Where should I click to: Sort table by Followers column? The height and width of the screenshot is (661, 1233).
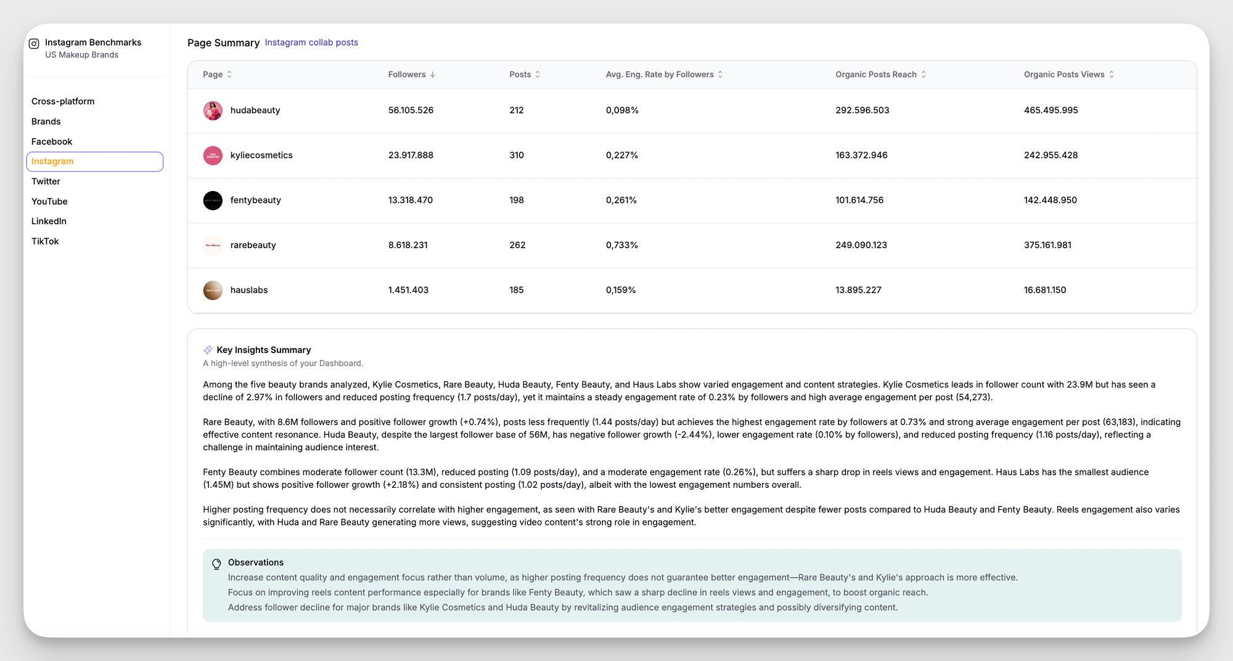point(412,75)
